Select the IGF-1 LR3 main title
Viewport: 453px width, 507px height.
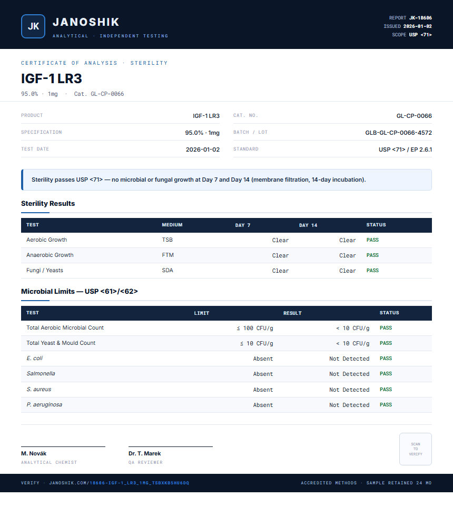tap(52, 78)
